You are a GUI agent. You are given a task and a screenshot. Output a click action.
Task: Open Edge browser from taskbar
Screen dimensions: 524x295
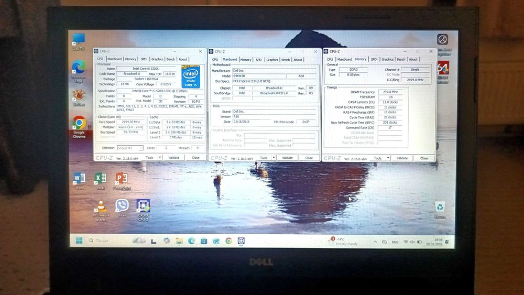(x=191, y=241)
